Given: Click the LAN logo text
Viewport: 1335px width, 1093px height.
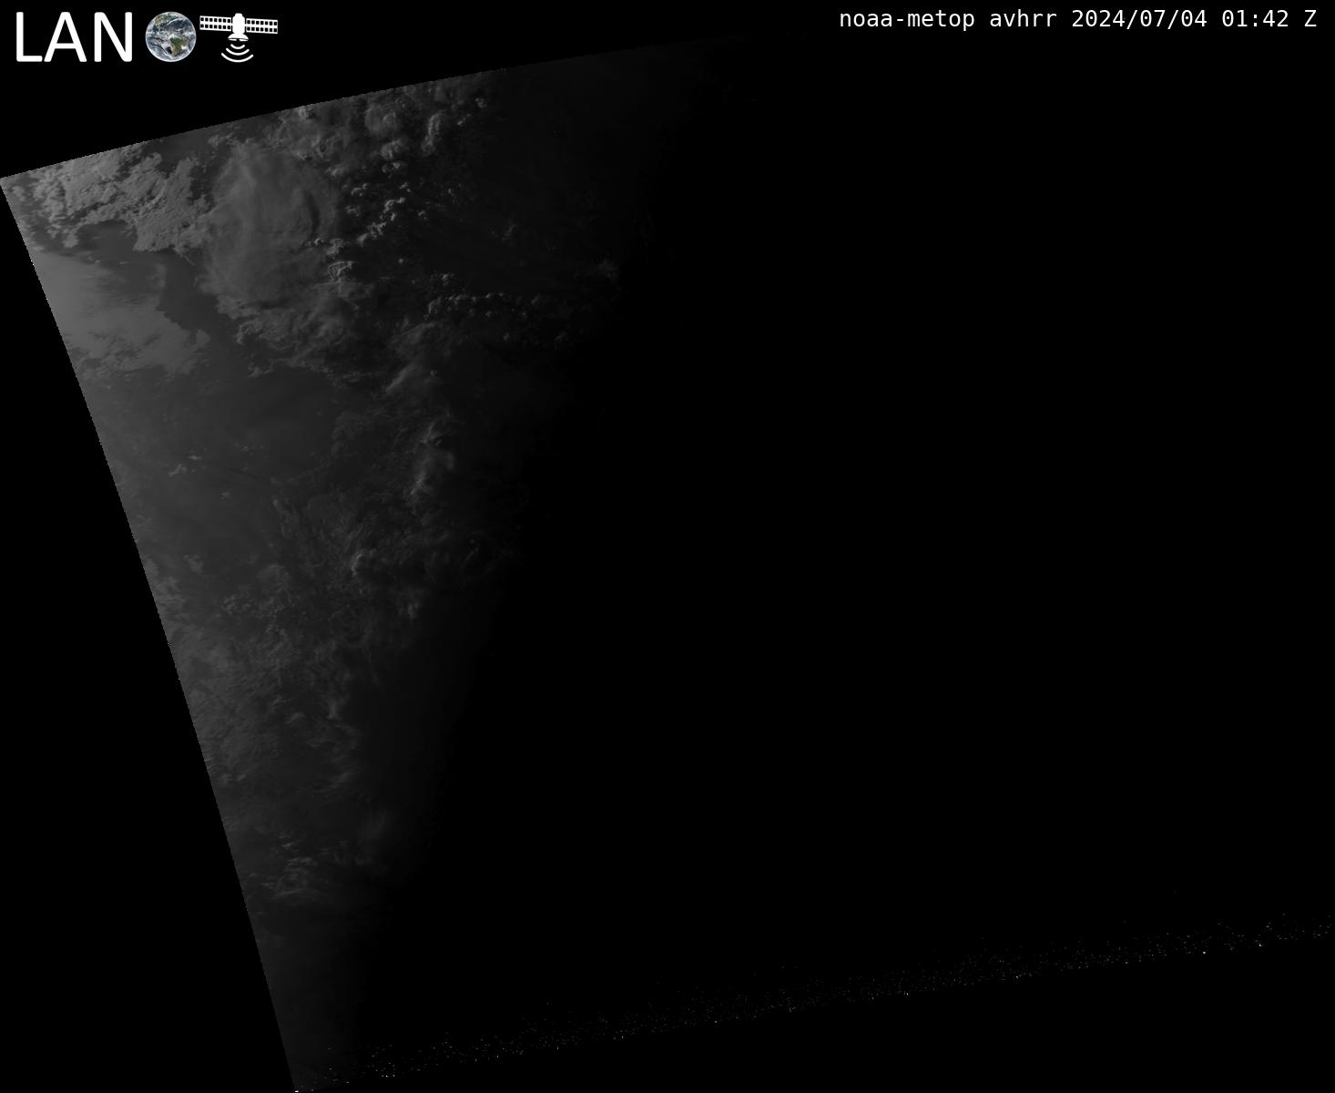Looking at the screenshot, I should (x=74, y=39).
